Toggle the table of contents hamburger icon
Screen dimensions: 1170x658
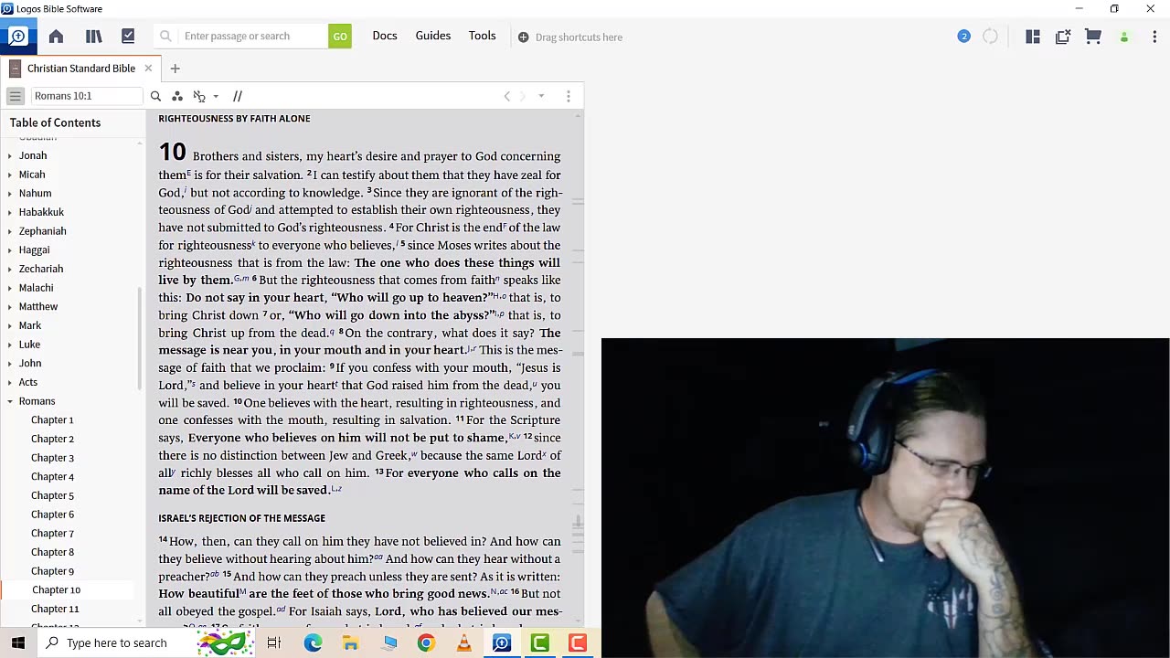15,96
